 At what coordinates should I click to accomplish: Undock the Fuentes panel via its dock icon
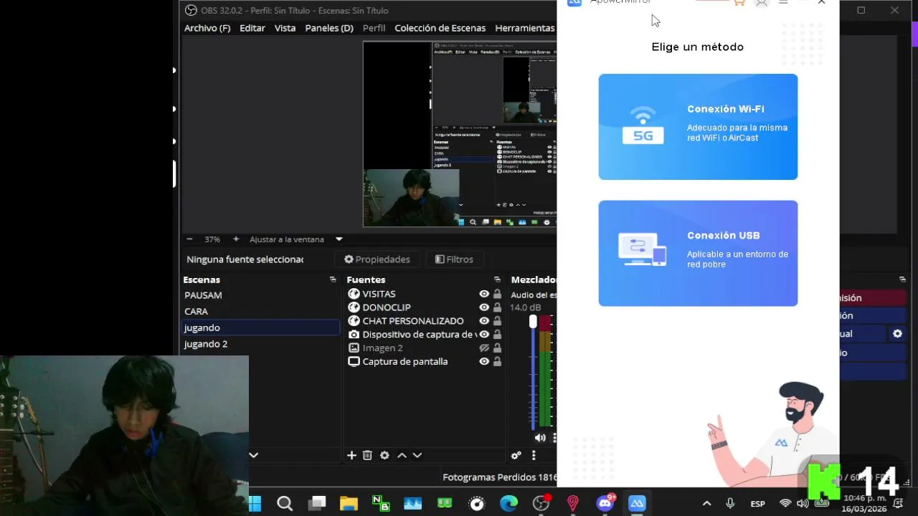[497, 279]
